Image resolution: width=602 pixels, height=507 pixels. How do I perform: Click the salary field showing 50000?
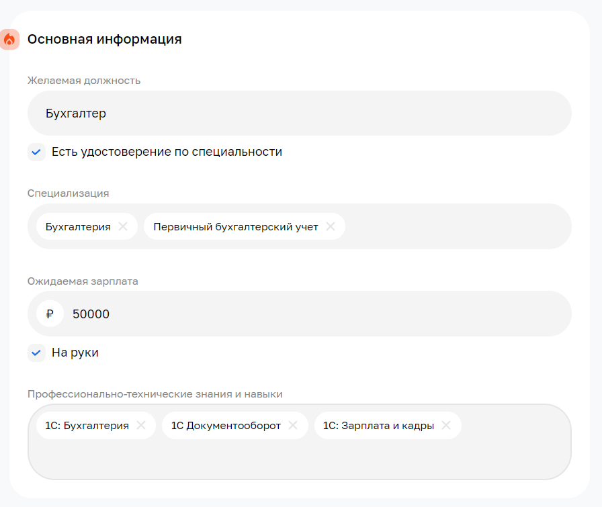(316, 314)
